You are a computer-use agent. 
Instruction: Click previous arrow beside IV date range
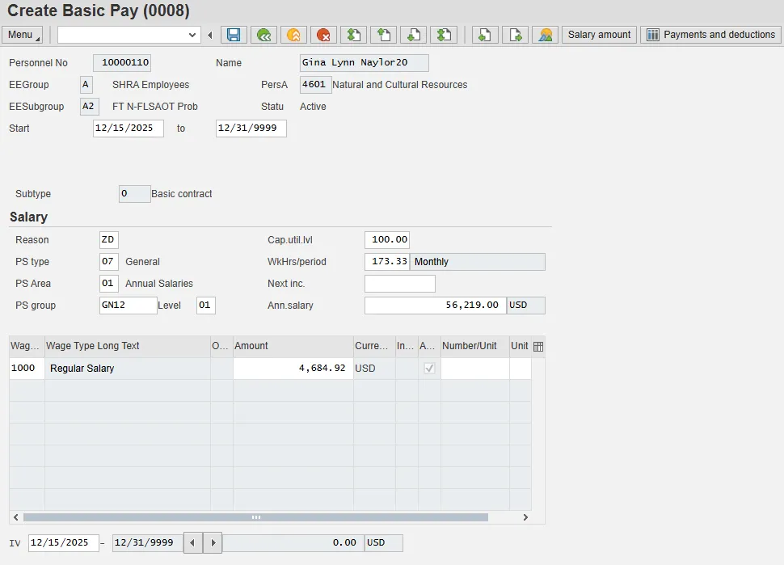[193, 543]
